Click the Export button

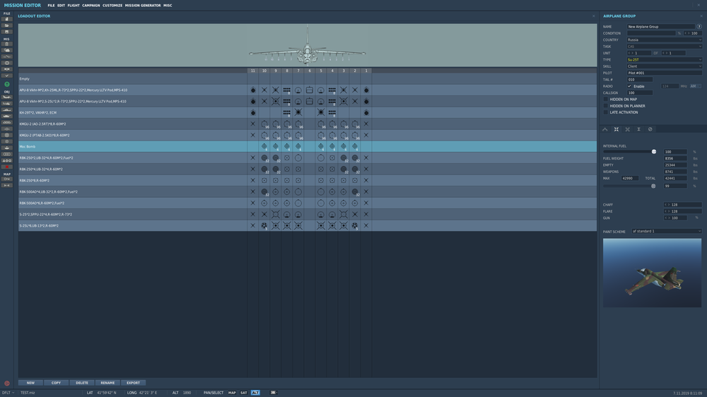(133, 383)
